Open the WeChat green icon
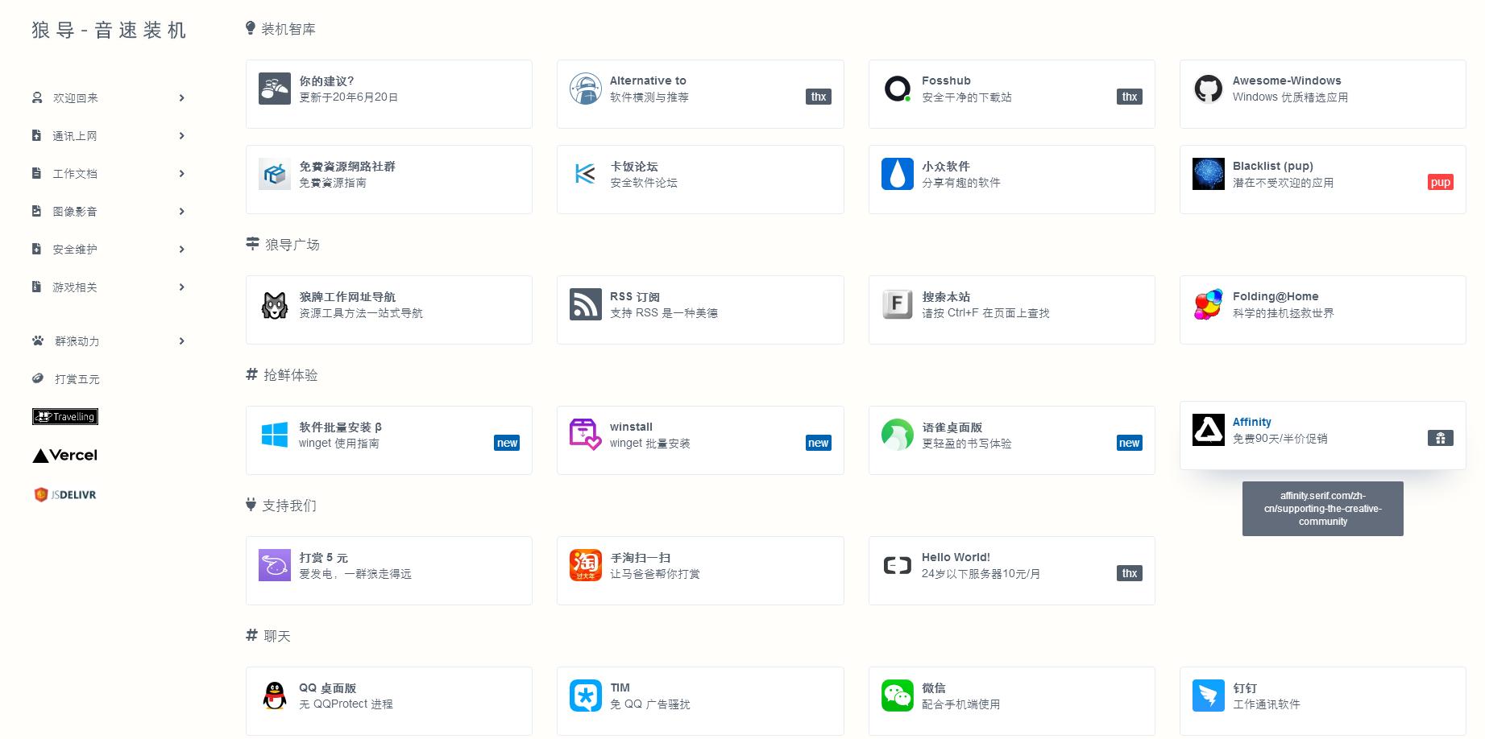1485x739 pixels. click(x=897, y=696)
